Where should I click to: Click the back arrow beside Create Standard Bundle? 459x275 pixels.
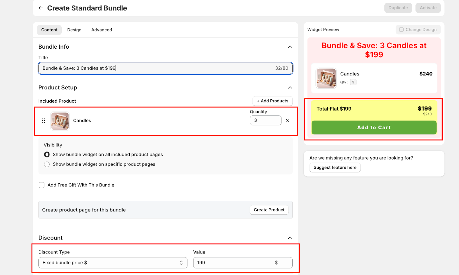pyautogui.click(x=41, y=8)
